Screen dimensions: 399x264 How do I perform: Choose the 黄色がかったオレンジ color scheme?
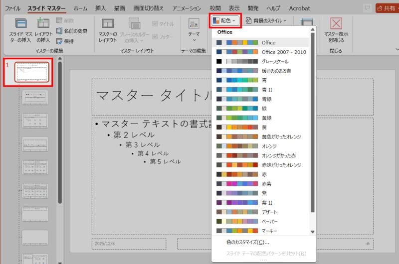(x=260, y=136)
